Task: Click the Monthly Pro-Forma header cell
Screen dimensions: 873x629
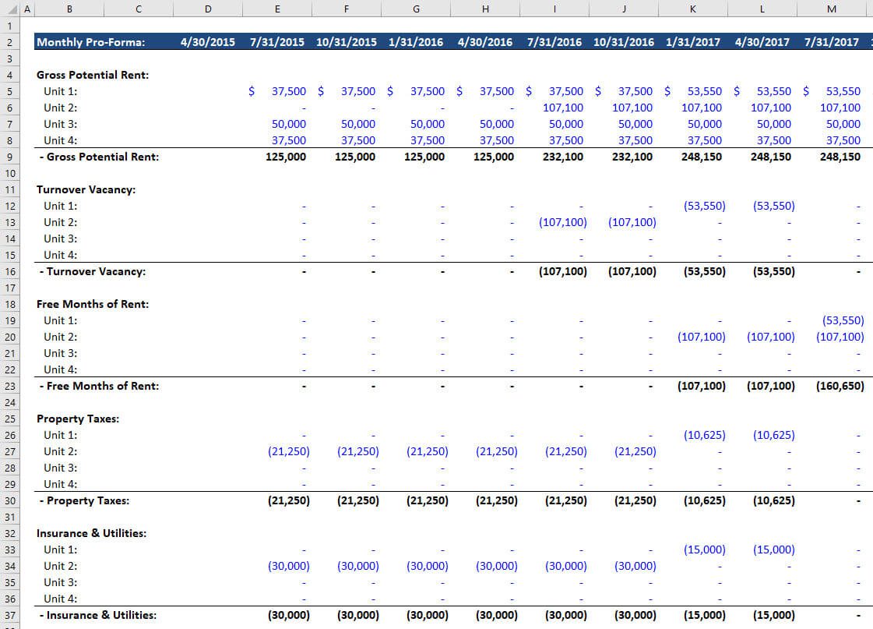Action: coord(91,42)
